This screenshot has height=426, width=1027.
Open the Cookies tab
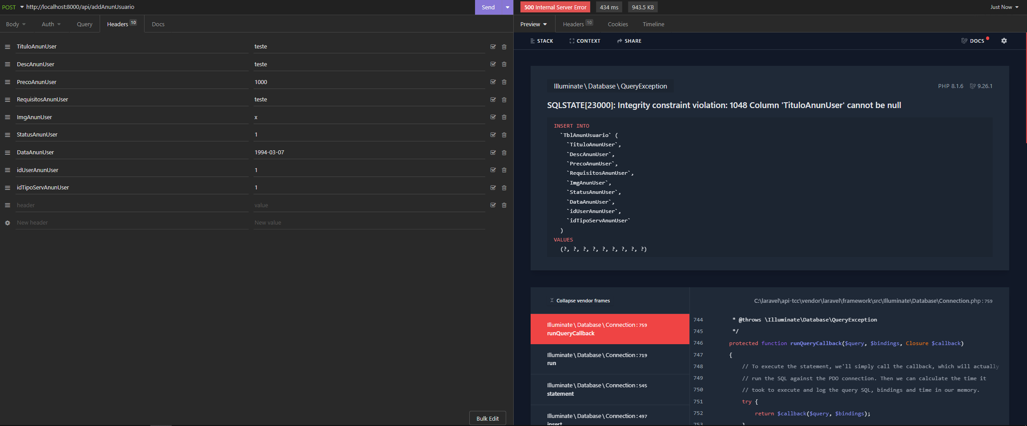click(618, 24)
